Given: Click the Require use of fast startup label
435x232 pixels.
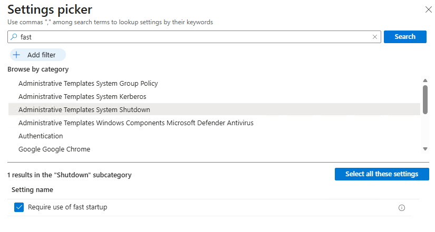Looking at the screenshot, I should [x=67, y=207].
